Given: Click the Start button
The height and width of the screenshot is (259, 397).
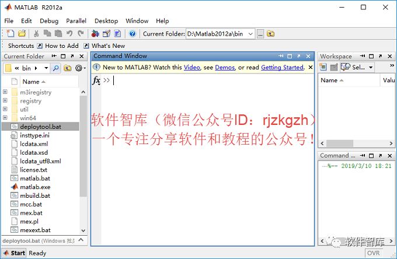Looking at the screenshot, I should (14, 253).
